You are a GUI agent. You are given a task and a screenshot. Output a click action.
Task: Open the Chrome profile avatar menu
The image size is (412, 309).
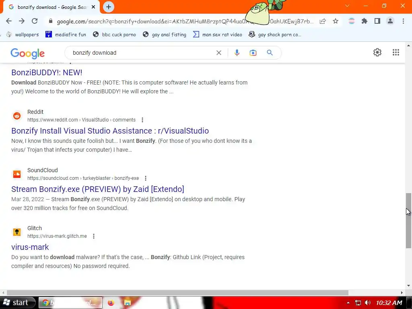pos(390,21)
